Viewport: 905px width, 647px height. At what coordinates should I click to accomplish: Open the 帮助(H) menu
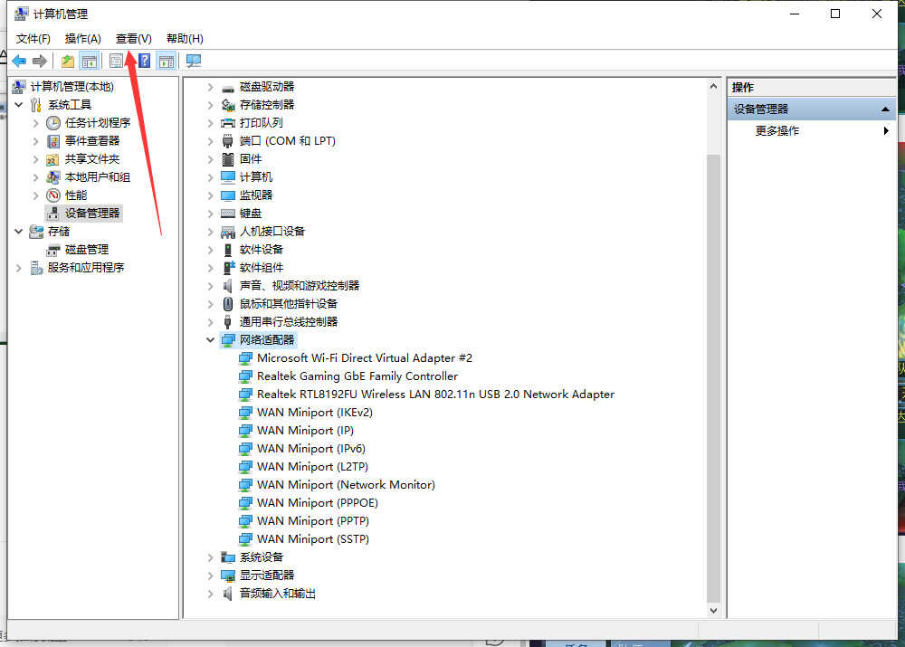point(185,39)
